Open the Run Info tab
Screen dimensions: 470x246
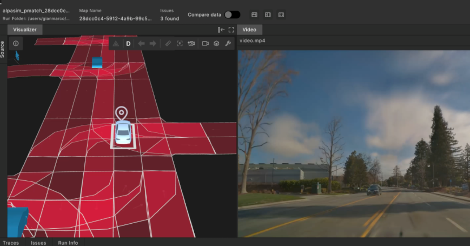coord(68,243)
